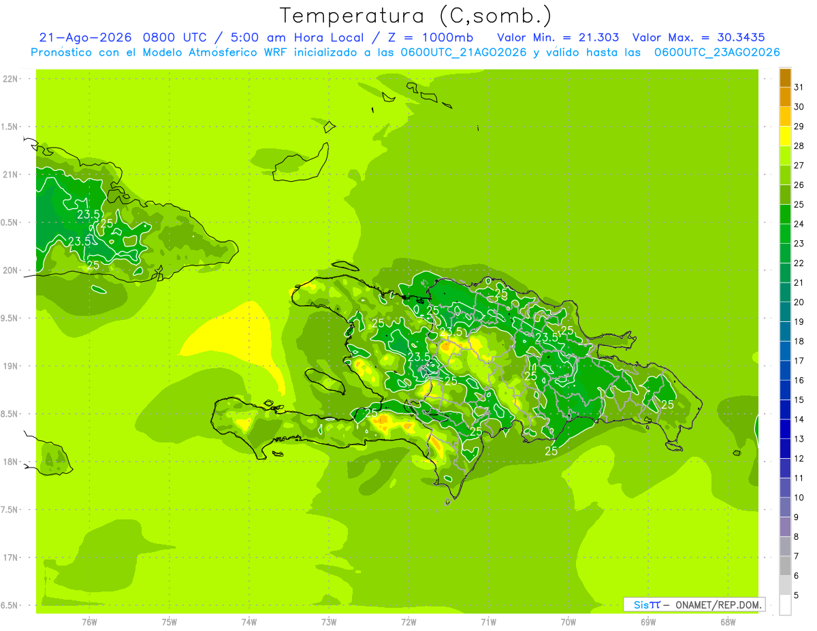Click the legend label "21"
Screen dimensions: 817x631
coord(799,282)
